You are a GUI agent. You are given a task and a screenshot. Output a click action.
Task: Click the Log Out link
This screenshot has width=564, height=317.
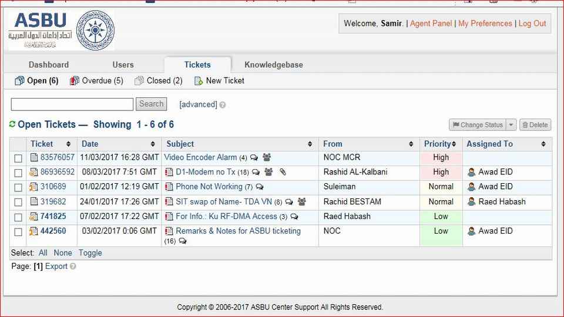tap(532, 23)
